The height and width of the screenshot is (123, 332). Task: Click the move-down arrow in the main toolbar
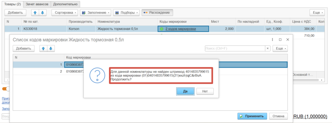(42, 13)
